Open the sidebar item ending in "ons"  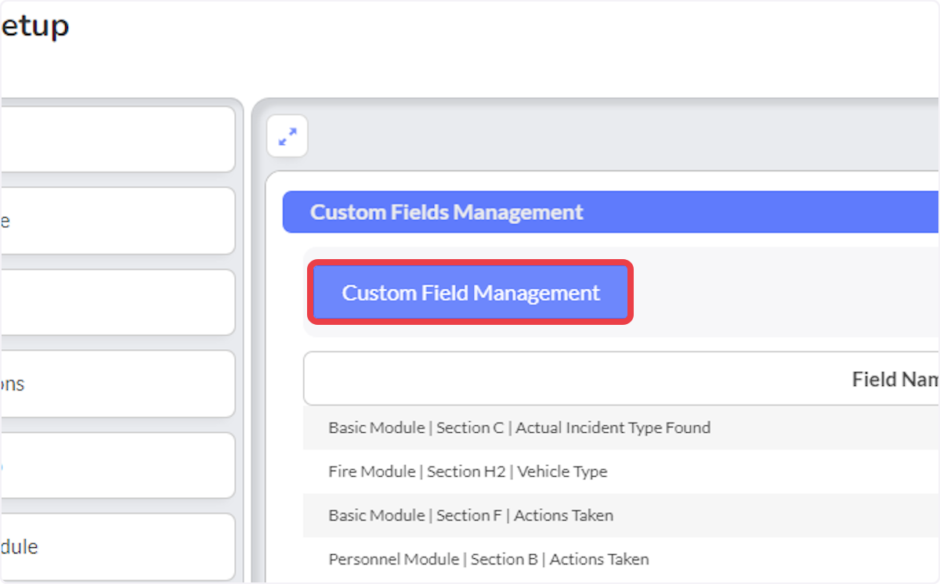[117, 384]
